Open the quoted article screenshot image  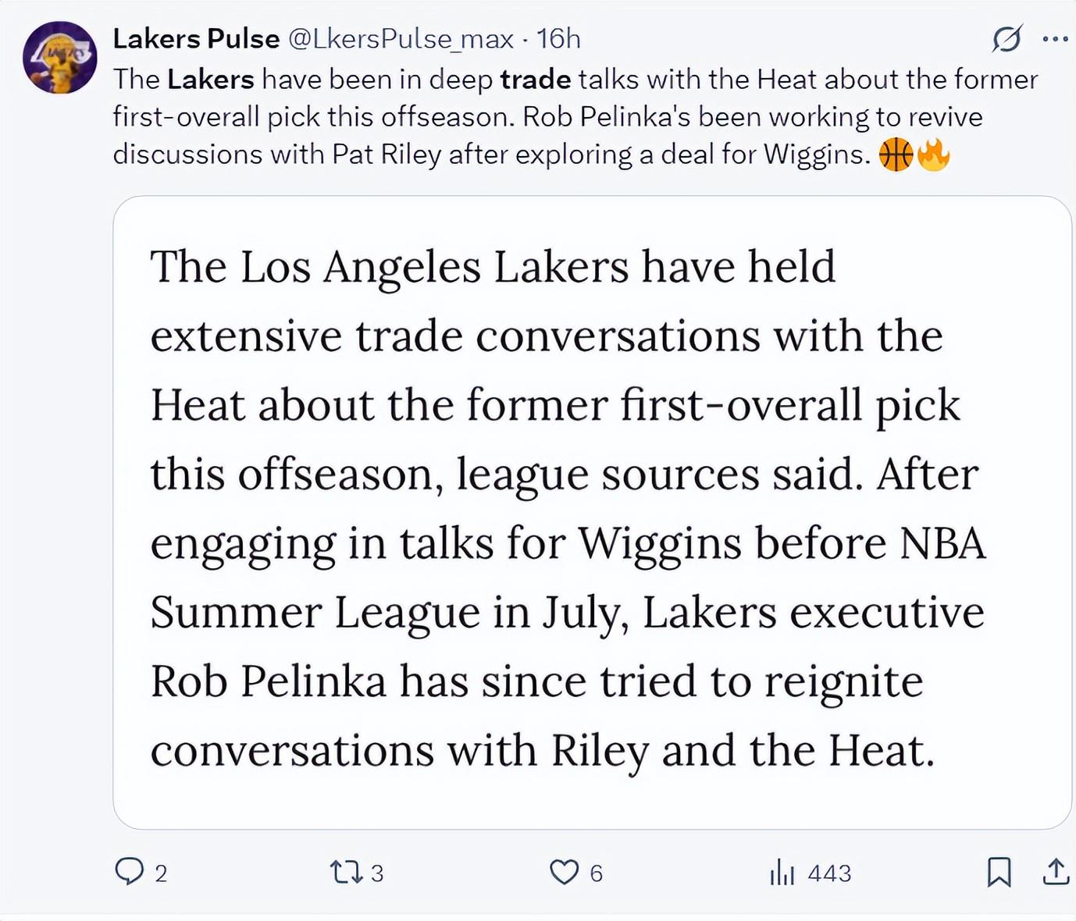pyautogui.click(x=592, y=512)
